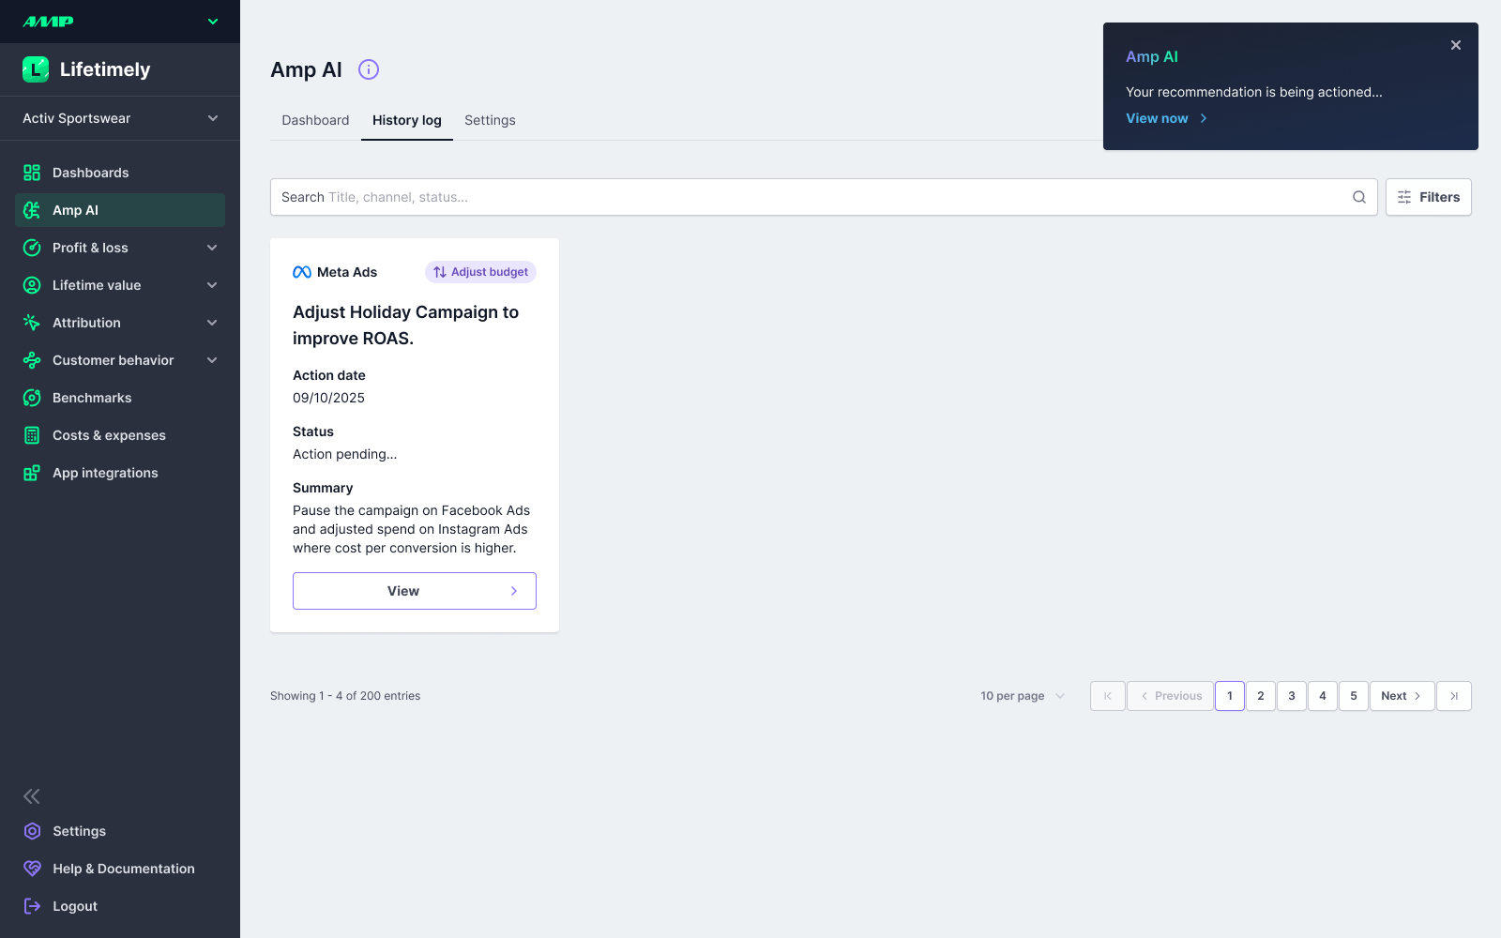The image size is (1501, 938).
Task: Click the notification's Amp AI title
Action: 1152,56
